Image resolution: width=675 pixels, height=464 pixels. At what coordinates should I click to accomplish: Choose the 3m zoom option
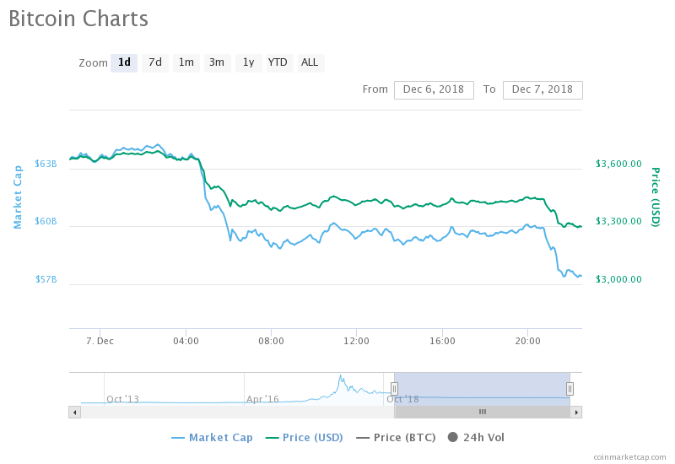(217, 62)
